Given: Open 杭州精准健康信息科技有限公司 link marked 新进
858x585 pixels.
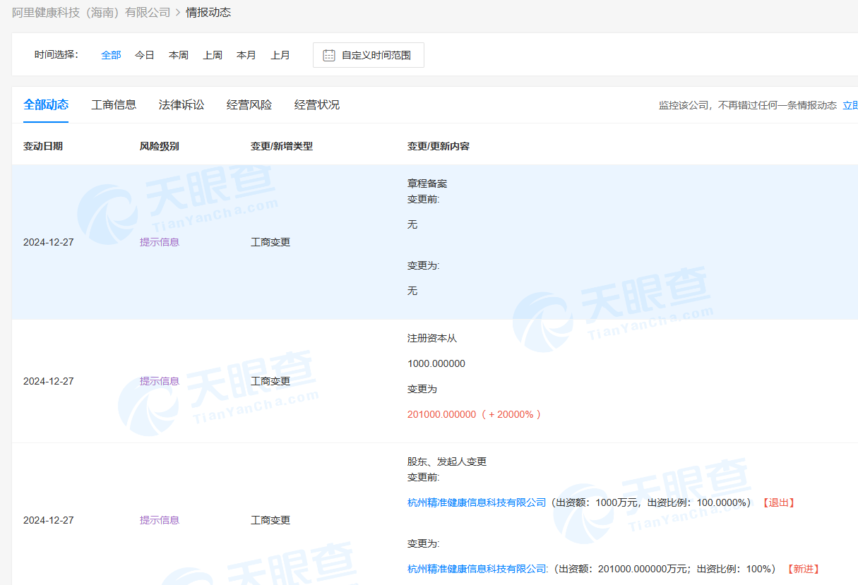Looking at the screenshot, I should point(477,569).
